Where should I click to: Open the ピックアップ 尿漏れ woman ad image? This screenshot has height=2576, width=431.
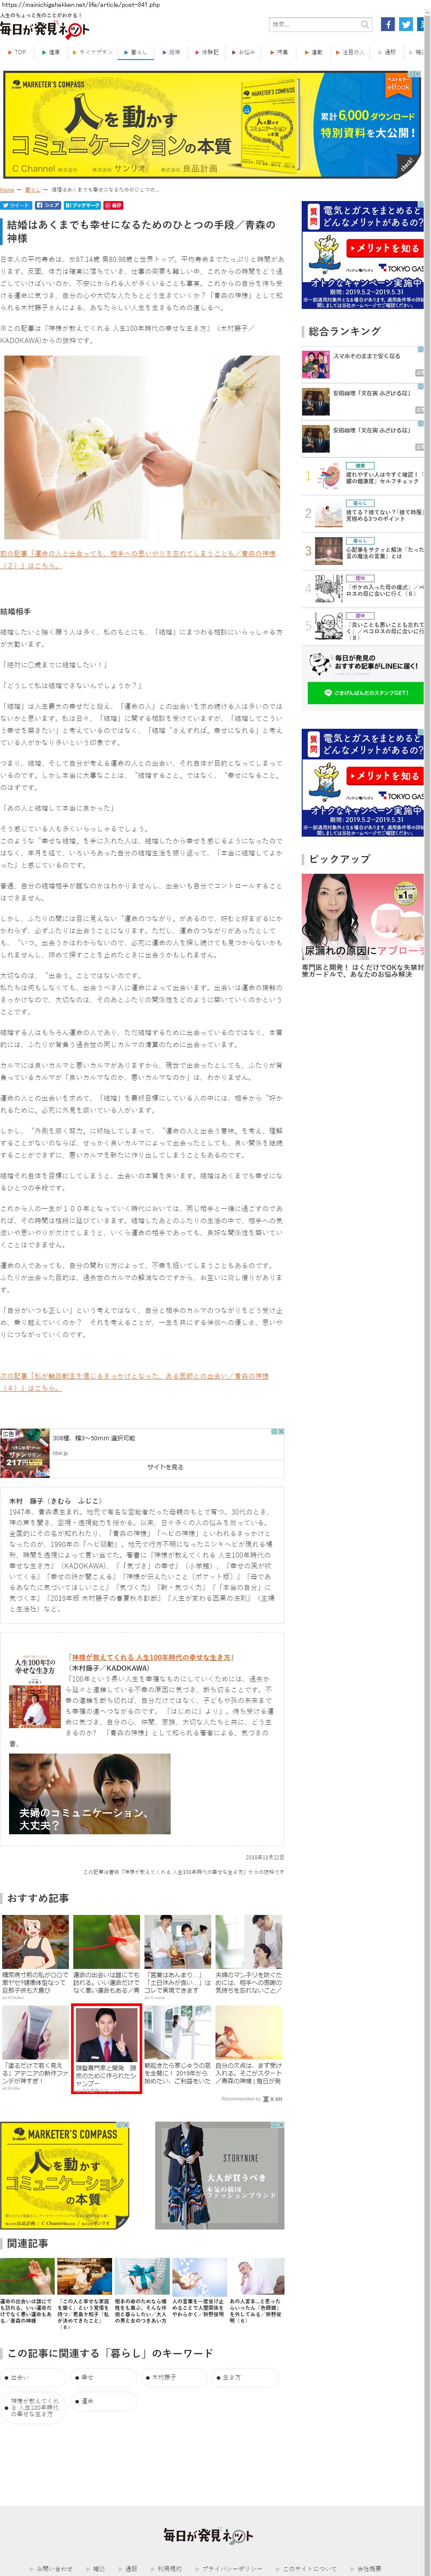pos(362,916)
